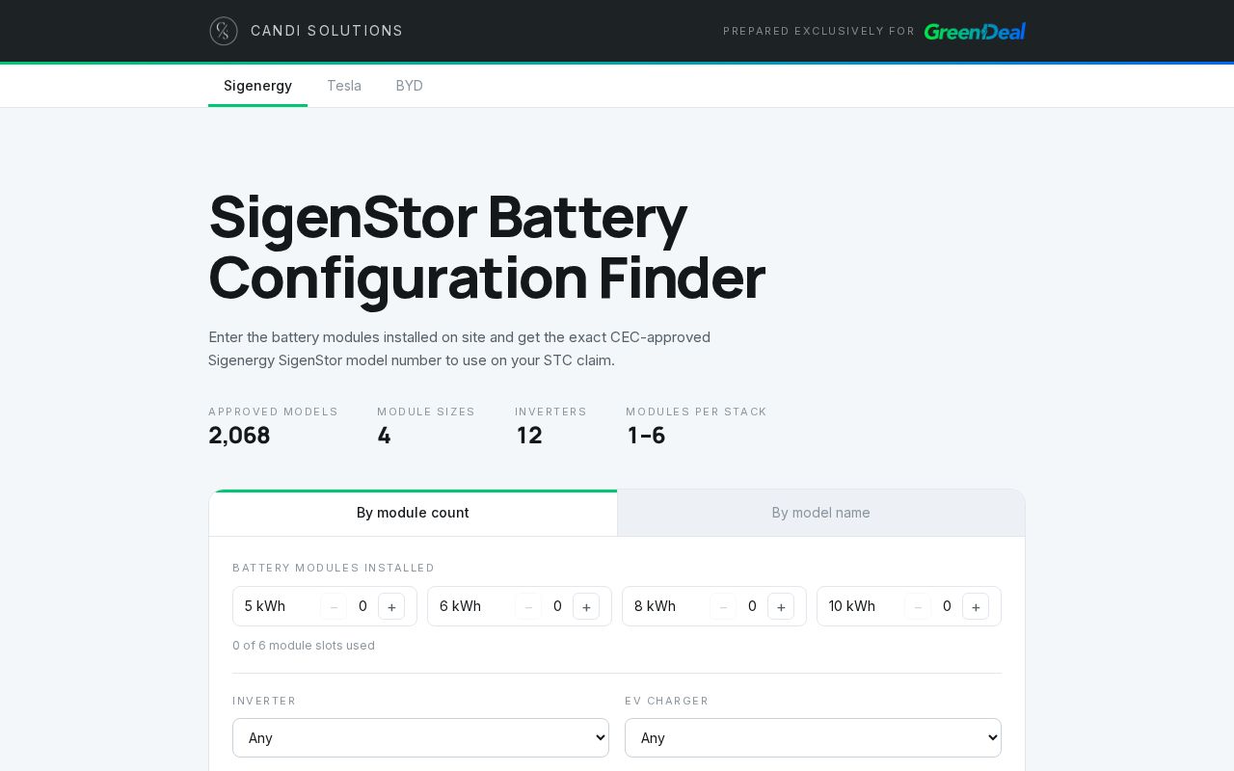This screenshot has height=771, width=1234.
Task: Click the Inverters count 12
Action: [529, 436]
